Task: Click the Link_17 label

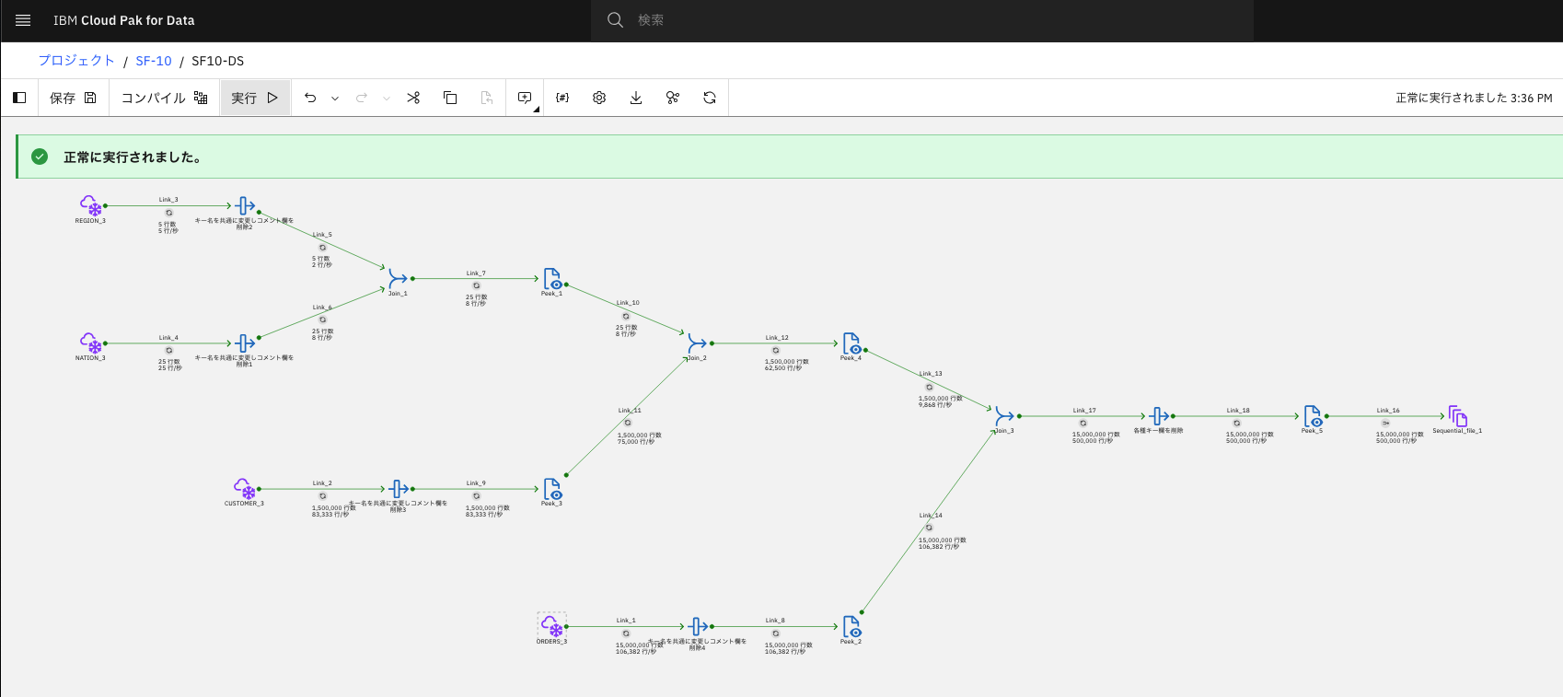Action: pyautogui.click(x=1084, y=411)
